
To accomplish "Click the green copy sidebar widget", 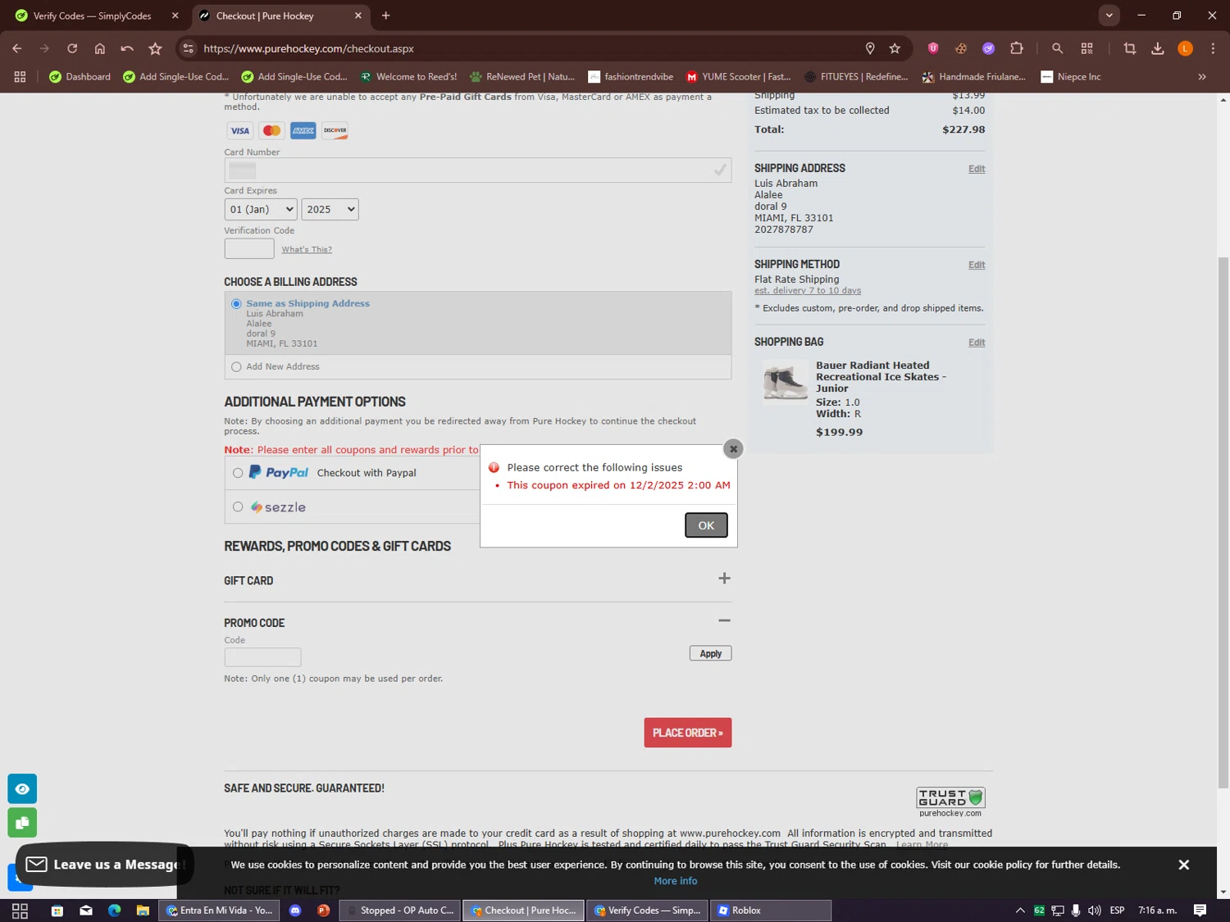I will tap(22, 823).
